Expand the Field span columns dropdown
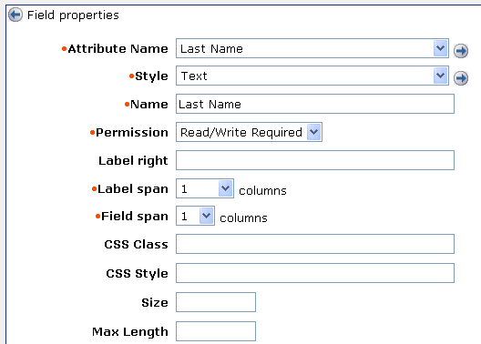Viewport: 481px width, 344px height. click(195, 216)
